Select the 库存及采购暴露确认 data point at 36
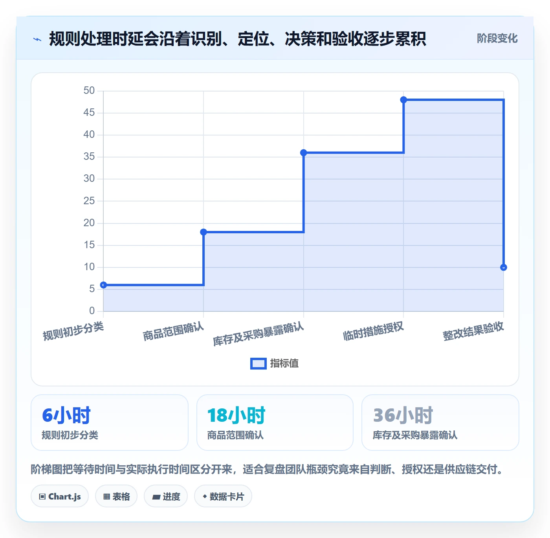550x538 pixels. [304, 153]
